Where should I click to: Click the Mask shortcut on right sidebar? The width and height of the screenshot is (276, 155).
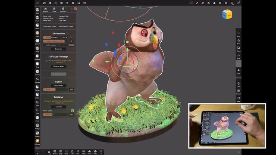(x=238, y=99)
